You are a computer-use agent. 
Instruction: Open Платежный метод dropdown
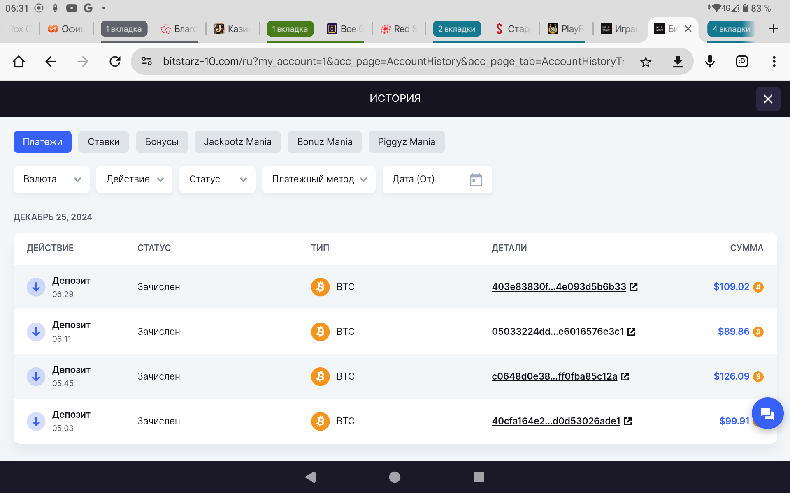pos(318,180)
